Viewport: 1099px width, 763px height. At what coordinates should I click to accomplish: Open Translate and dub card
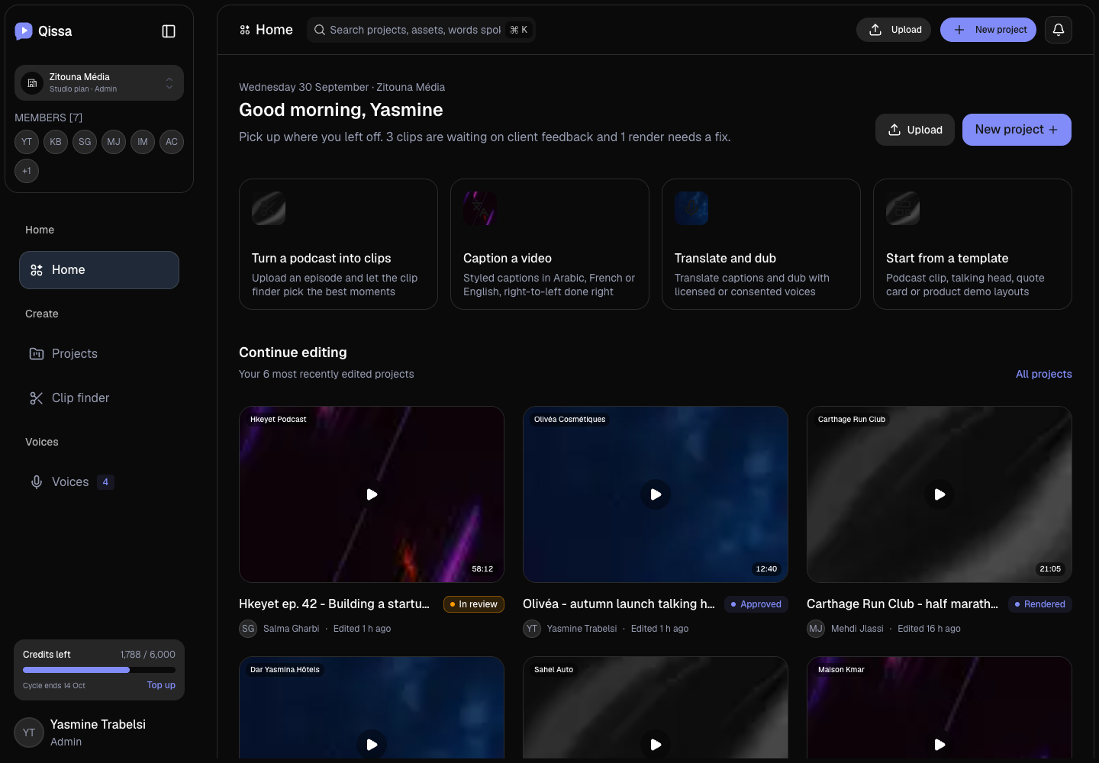click(x=761, y=244)
